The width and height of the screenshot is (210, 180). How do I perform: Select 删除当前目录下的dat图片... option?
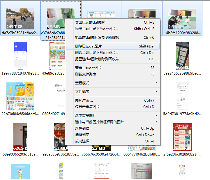tap(113, 53)
